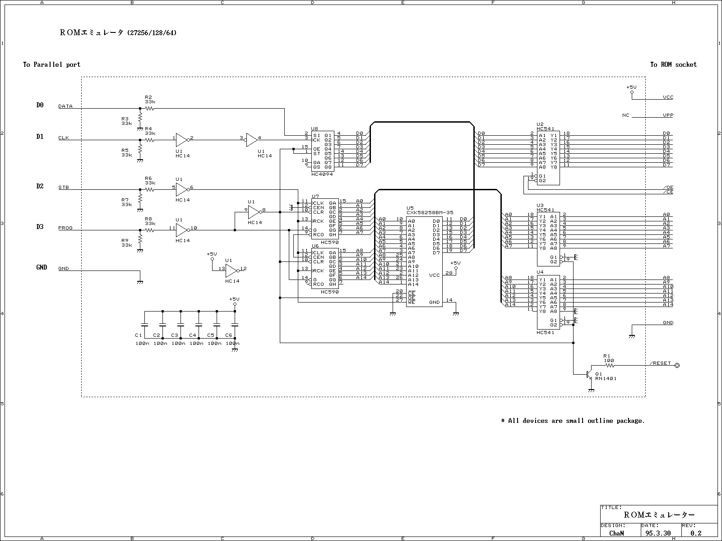Click the inverter gate with pins 13 and 12

click(x=231, y=270)
